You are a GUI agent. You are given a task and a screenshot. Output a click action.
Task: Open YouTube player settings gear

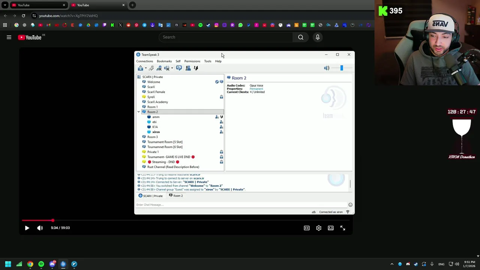point(319,228)
